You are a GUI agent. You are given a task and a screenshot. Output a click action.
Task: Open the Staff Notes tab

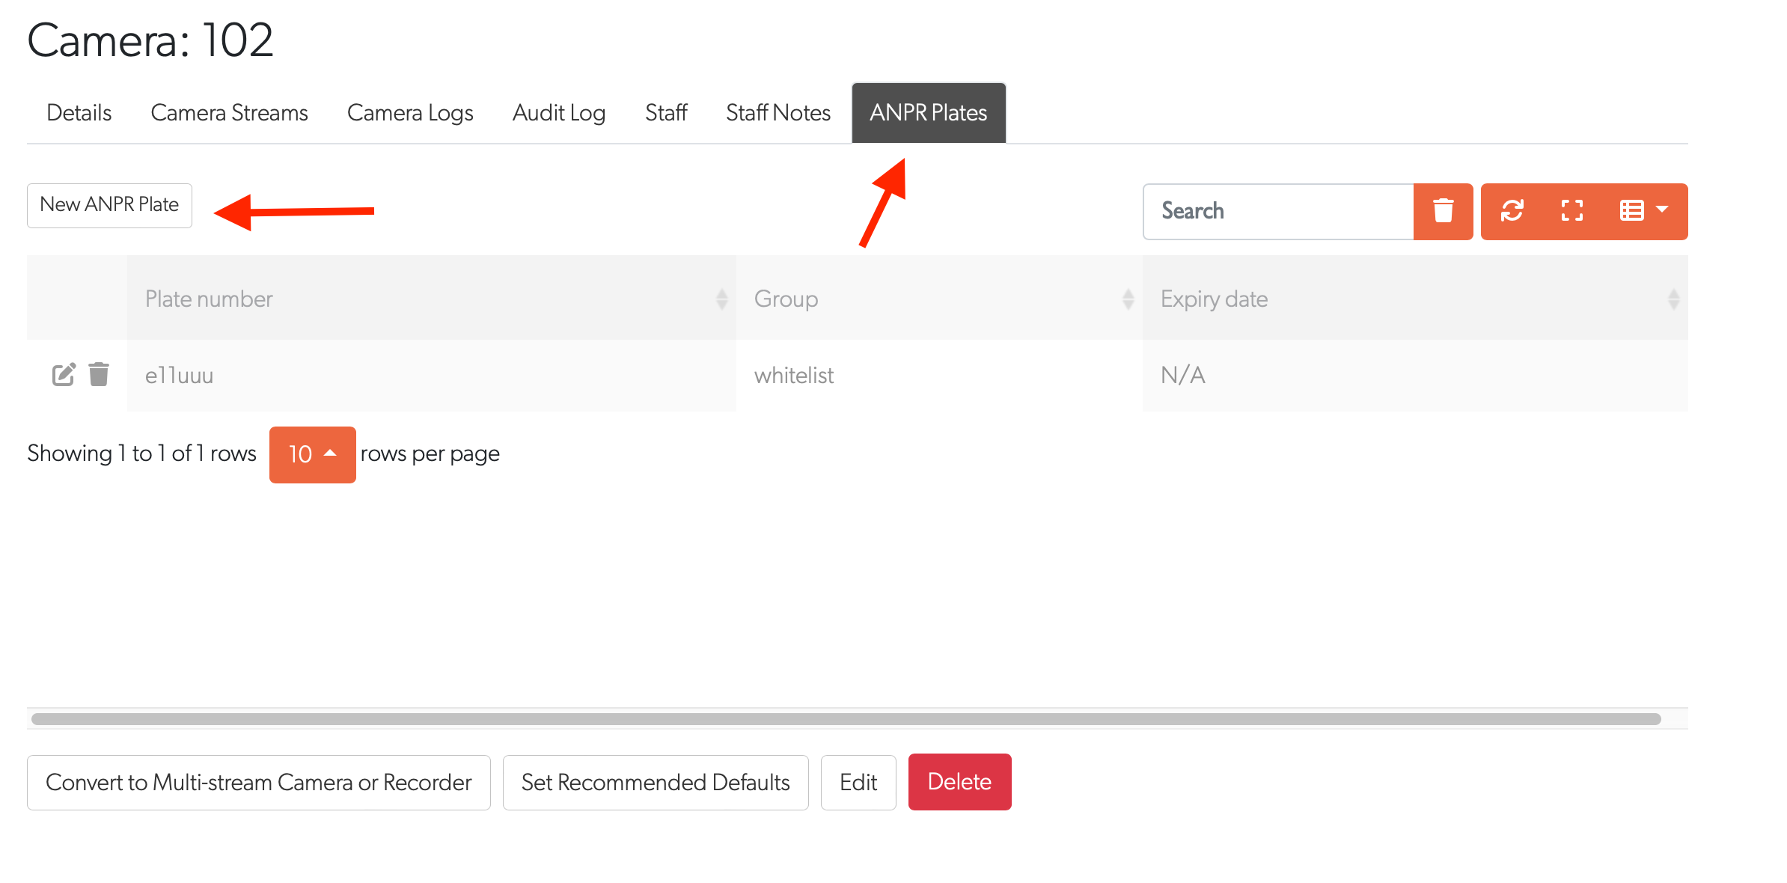point(778,113)
